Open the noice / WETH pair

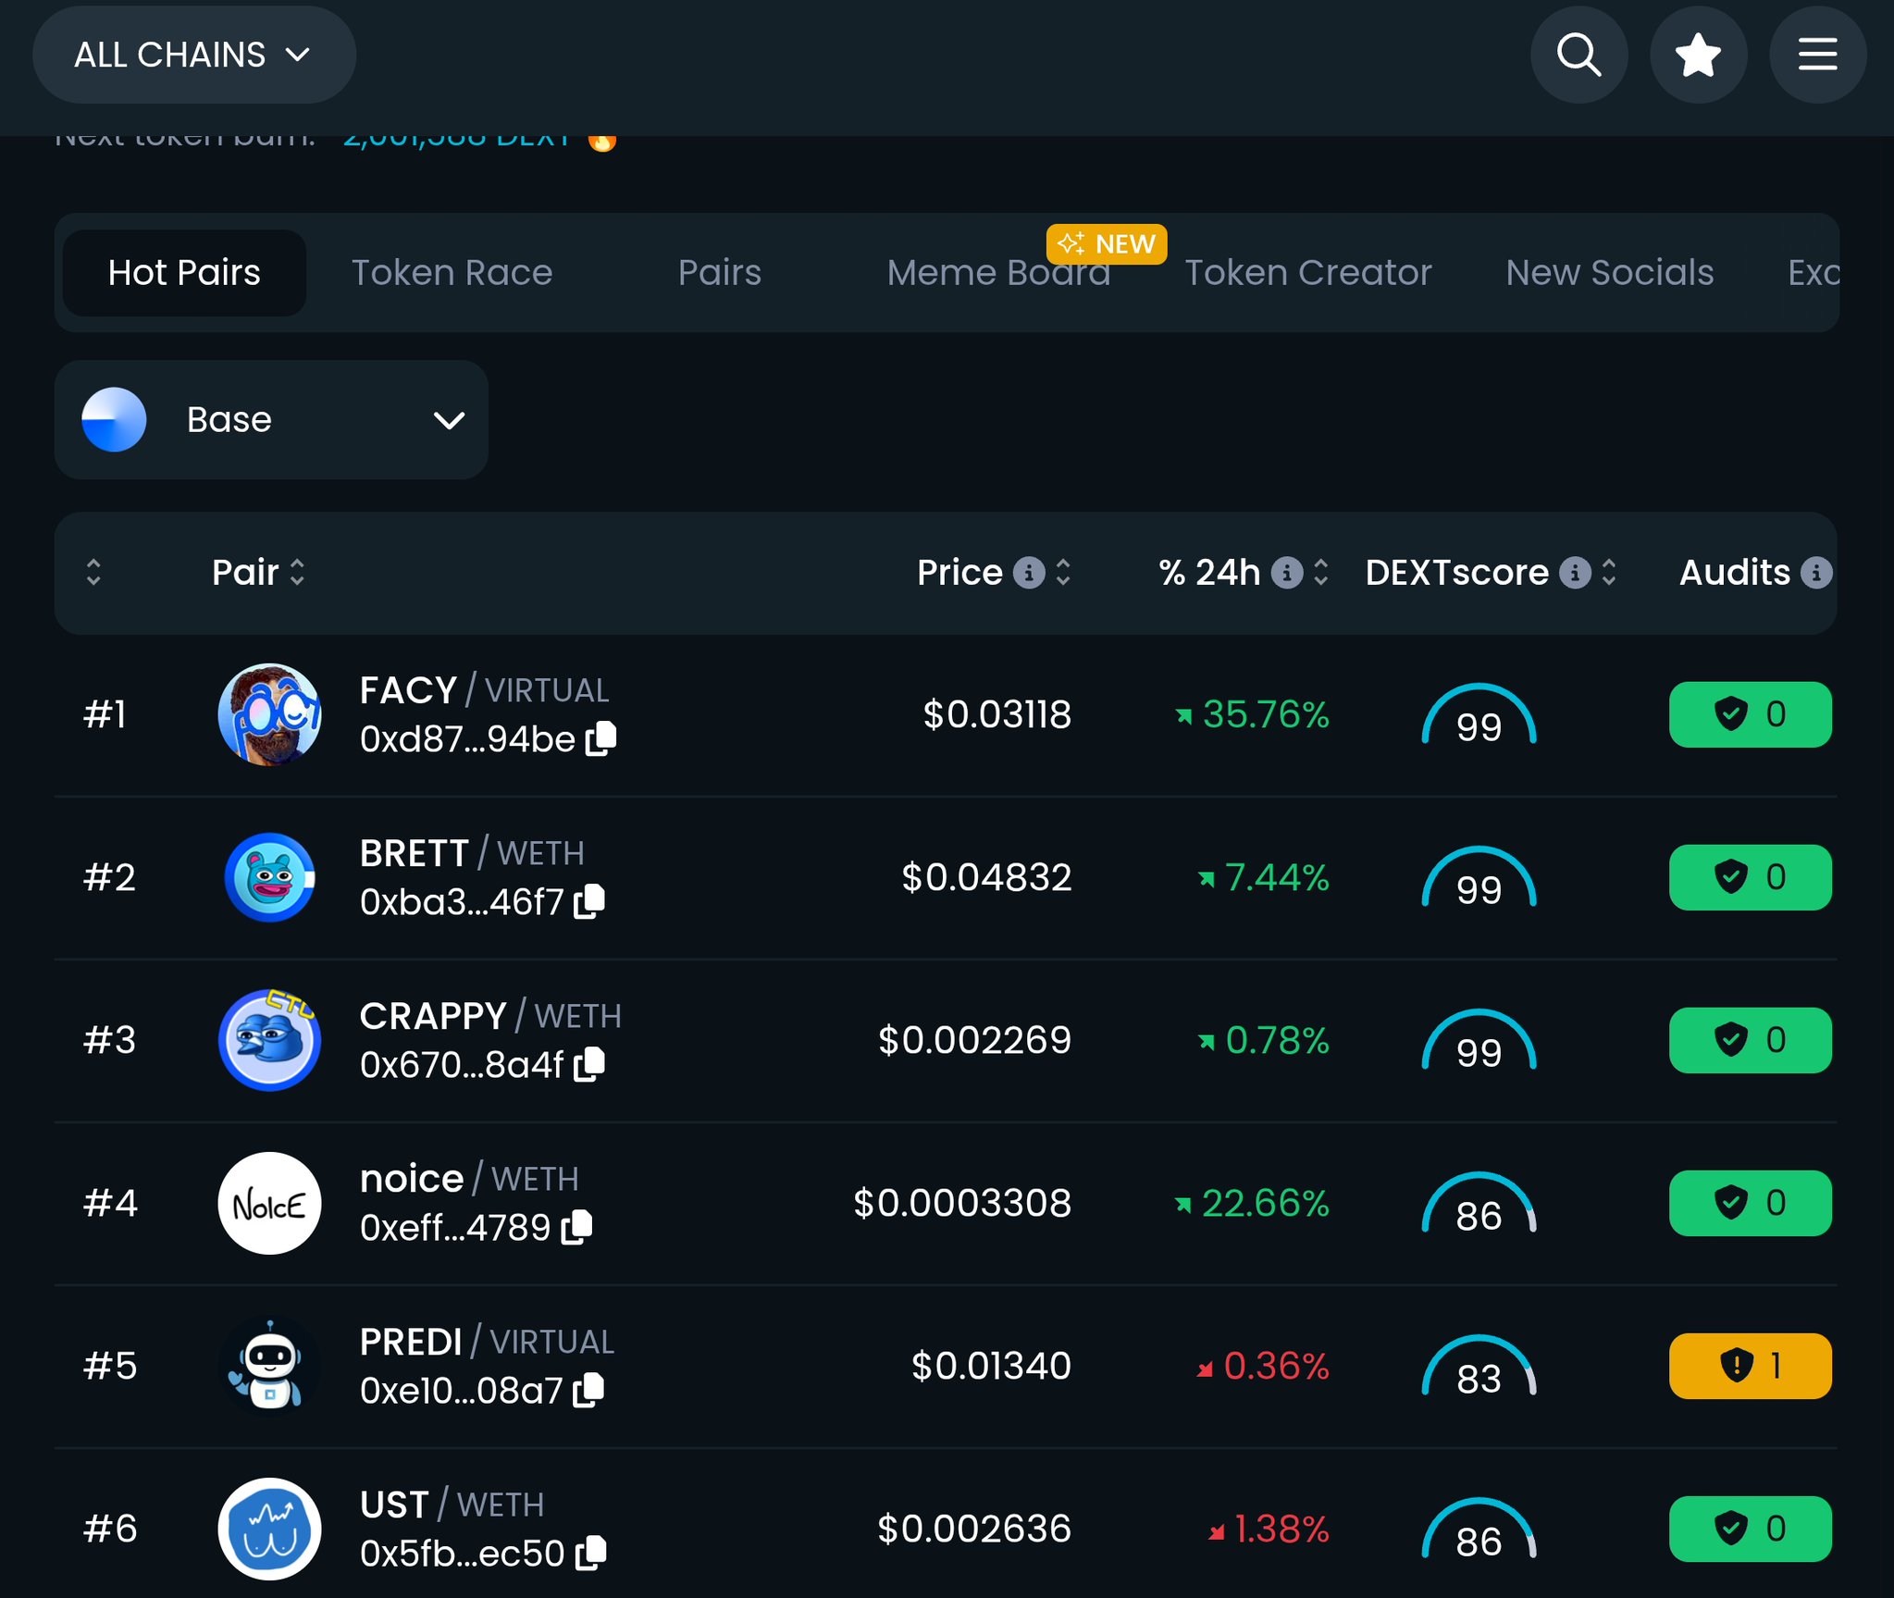pyautogui.click(x=411, y=1179)
